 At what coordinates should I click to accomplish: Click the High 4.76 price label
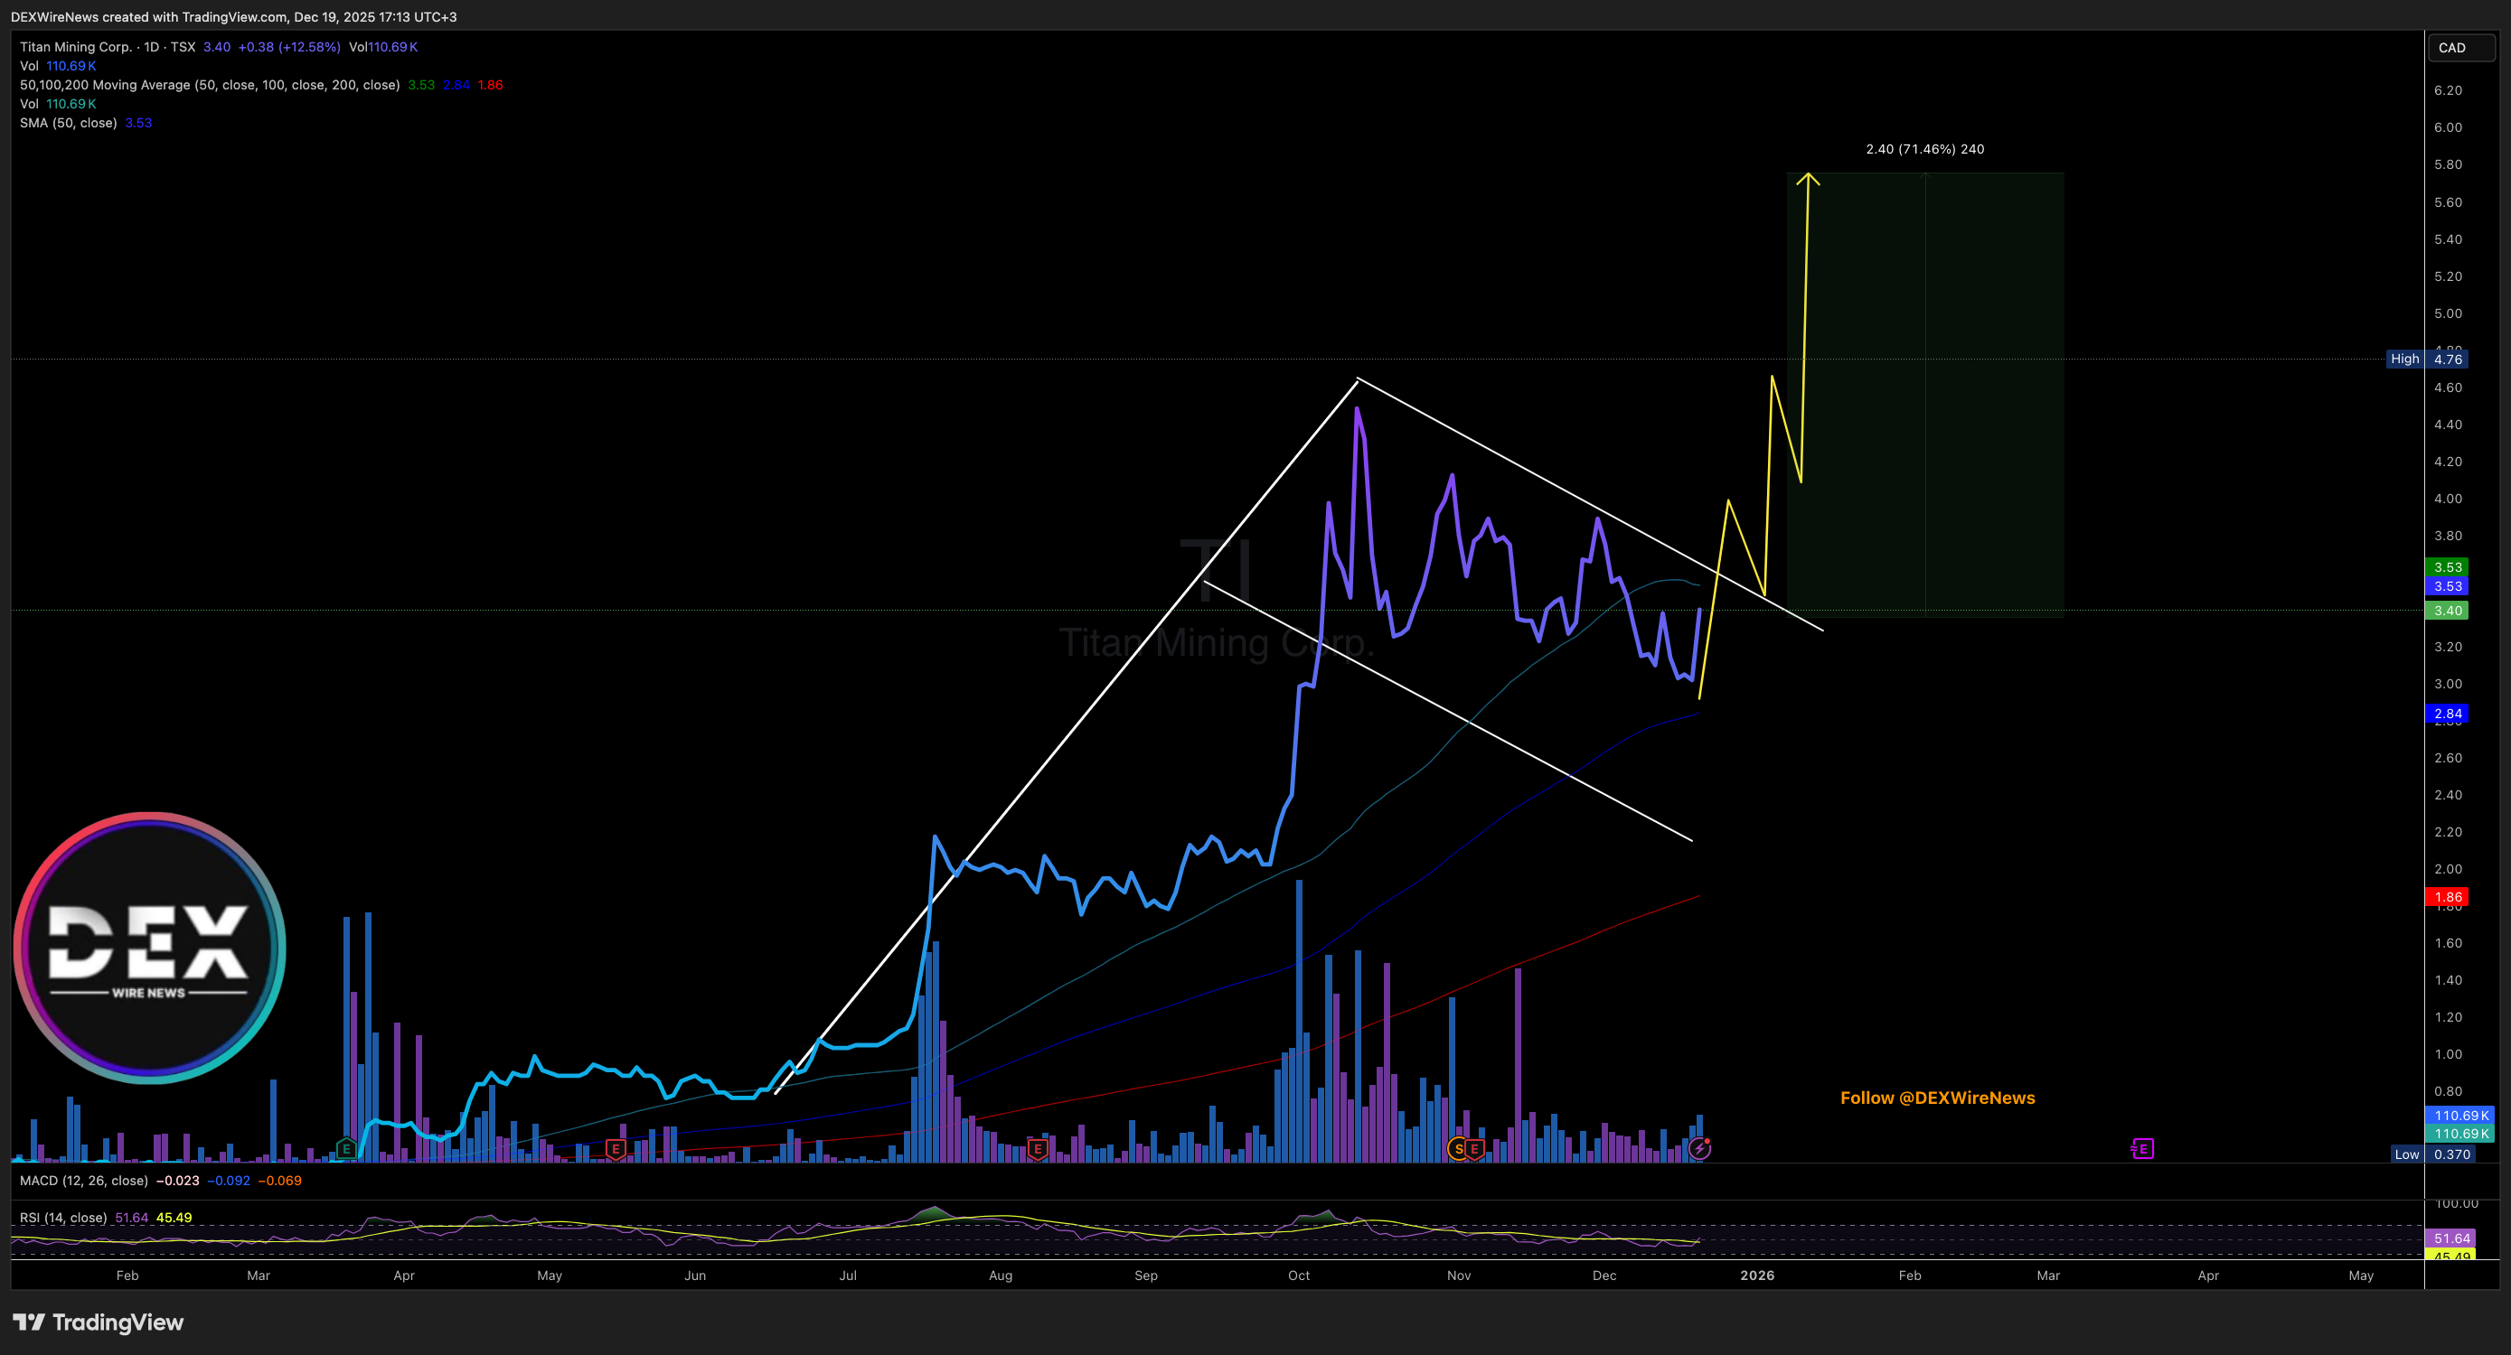2427,359
